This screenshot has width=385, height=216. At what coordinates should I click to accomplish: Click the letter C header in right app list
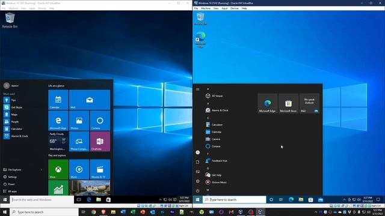tap(208, 118)
